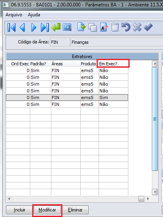Delete the record using the trash icon
Screen dimensions: 163x217
(115, 27)
